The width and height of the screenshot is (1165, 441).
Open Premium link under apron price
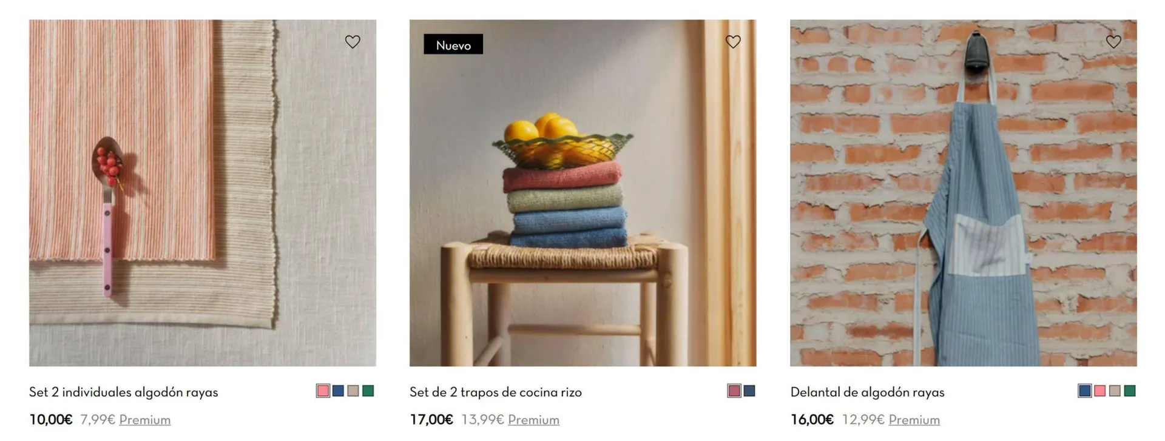click(x=914, y=420)
